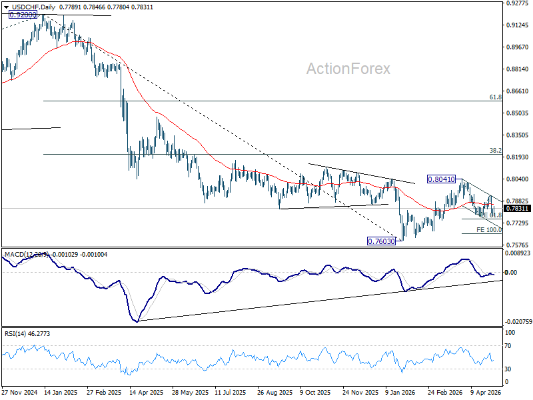The width and height of the screenshot is (533, 400).
Task: Select the USDCHF,Daily chart title
Action: 33,7
